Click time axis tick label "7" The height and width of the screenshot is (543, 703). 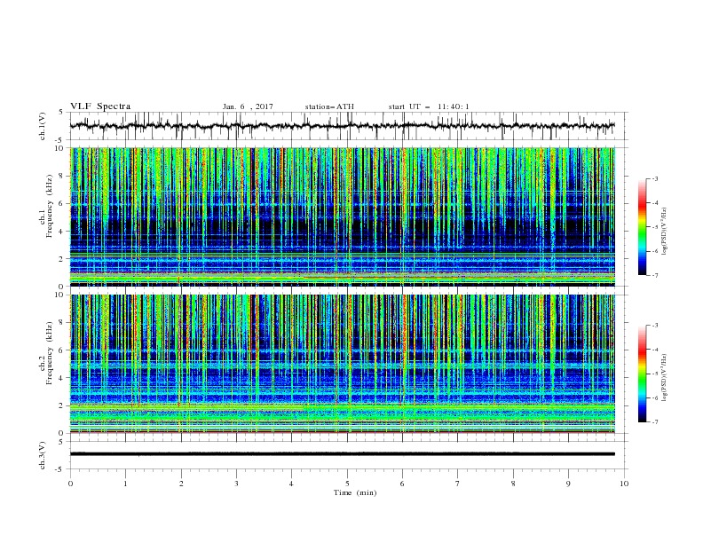[458, 484]
